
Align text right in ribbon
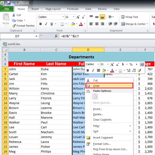102,24
